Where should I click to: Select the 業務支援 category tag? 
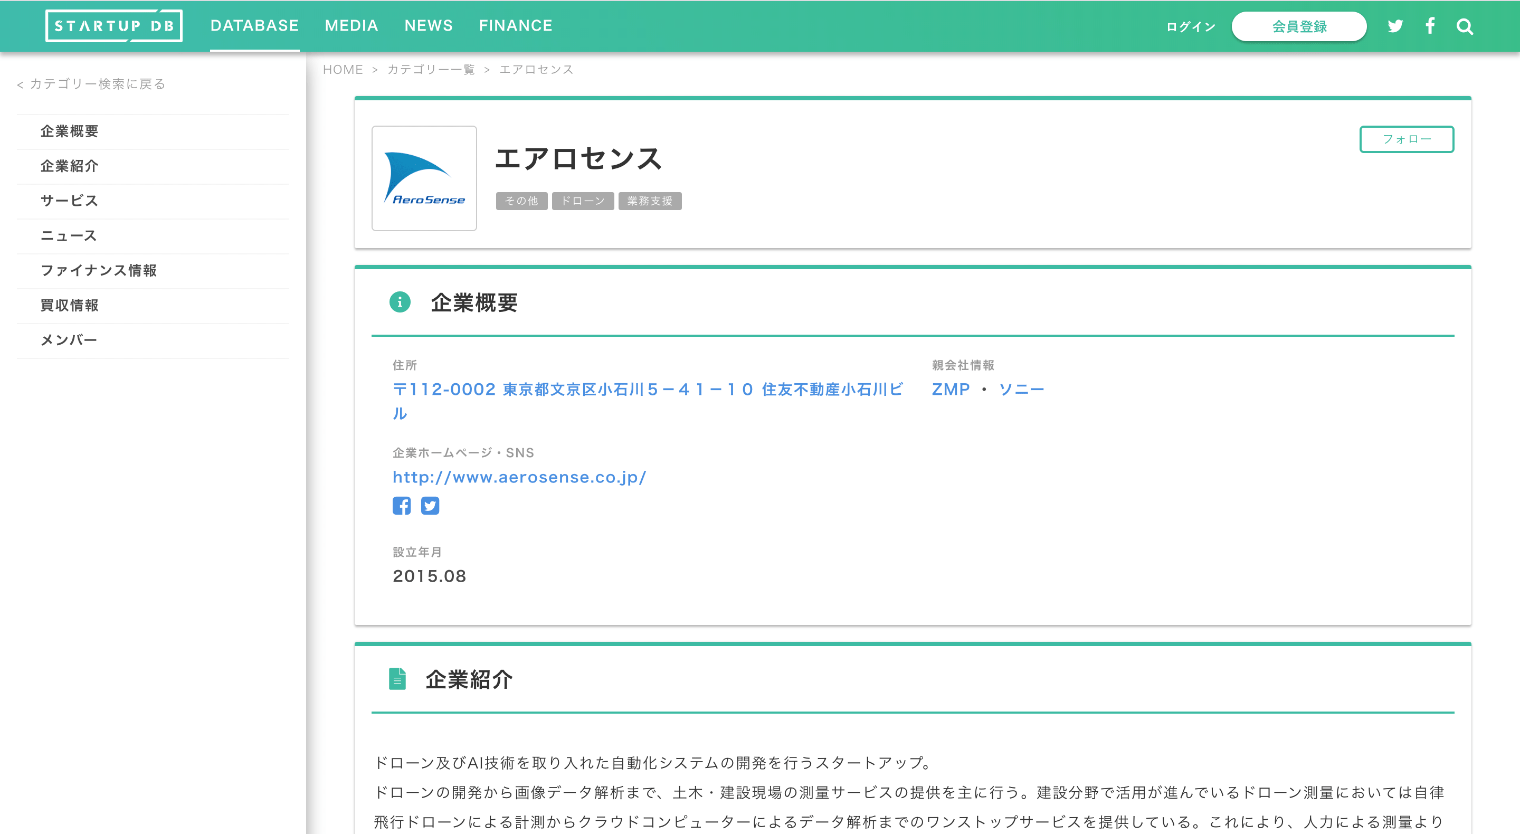point(650,201)
